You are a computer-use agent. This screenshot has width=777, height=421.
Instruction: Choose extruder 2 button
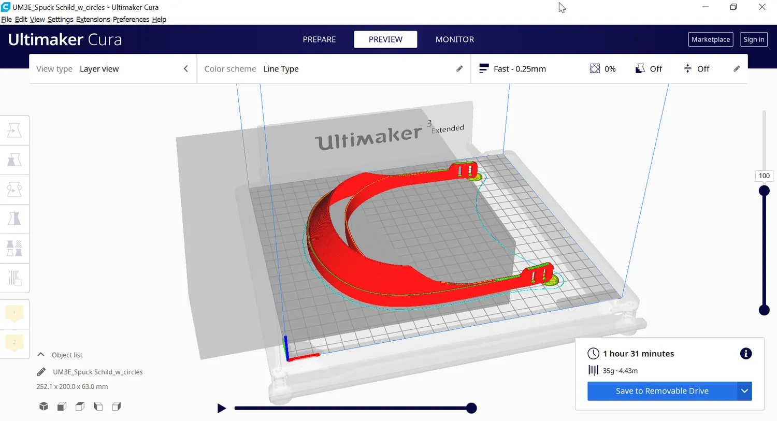(15, 342)
